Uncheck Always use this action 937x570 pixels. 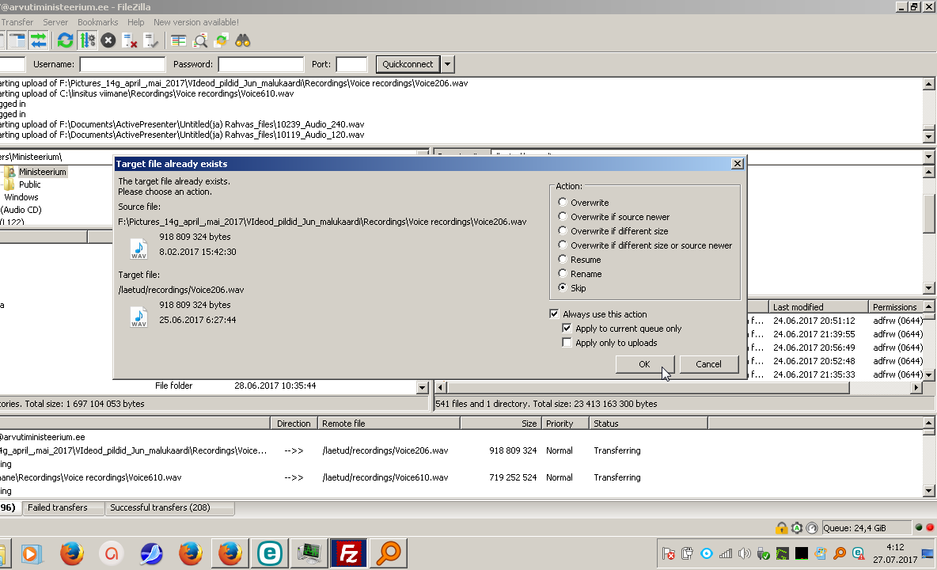[x=555, y=314]
